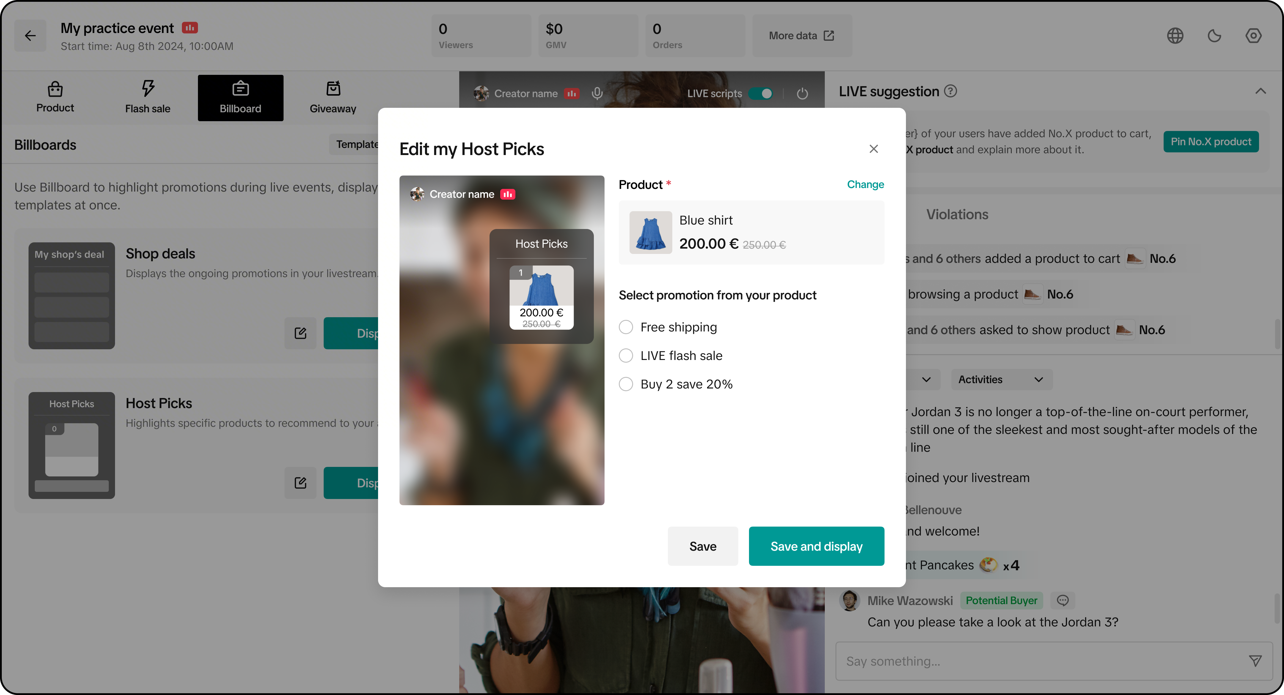Click the My shop's deal template thumbnail
The height and width of the screenshot is (695, 1284).
point(72,296)
